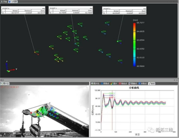The width and height of the screenshot is (179, 138).
Task: Click the colorful 图片 tab icon
Action: pos(112,84)
